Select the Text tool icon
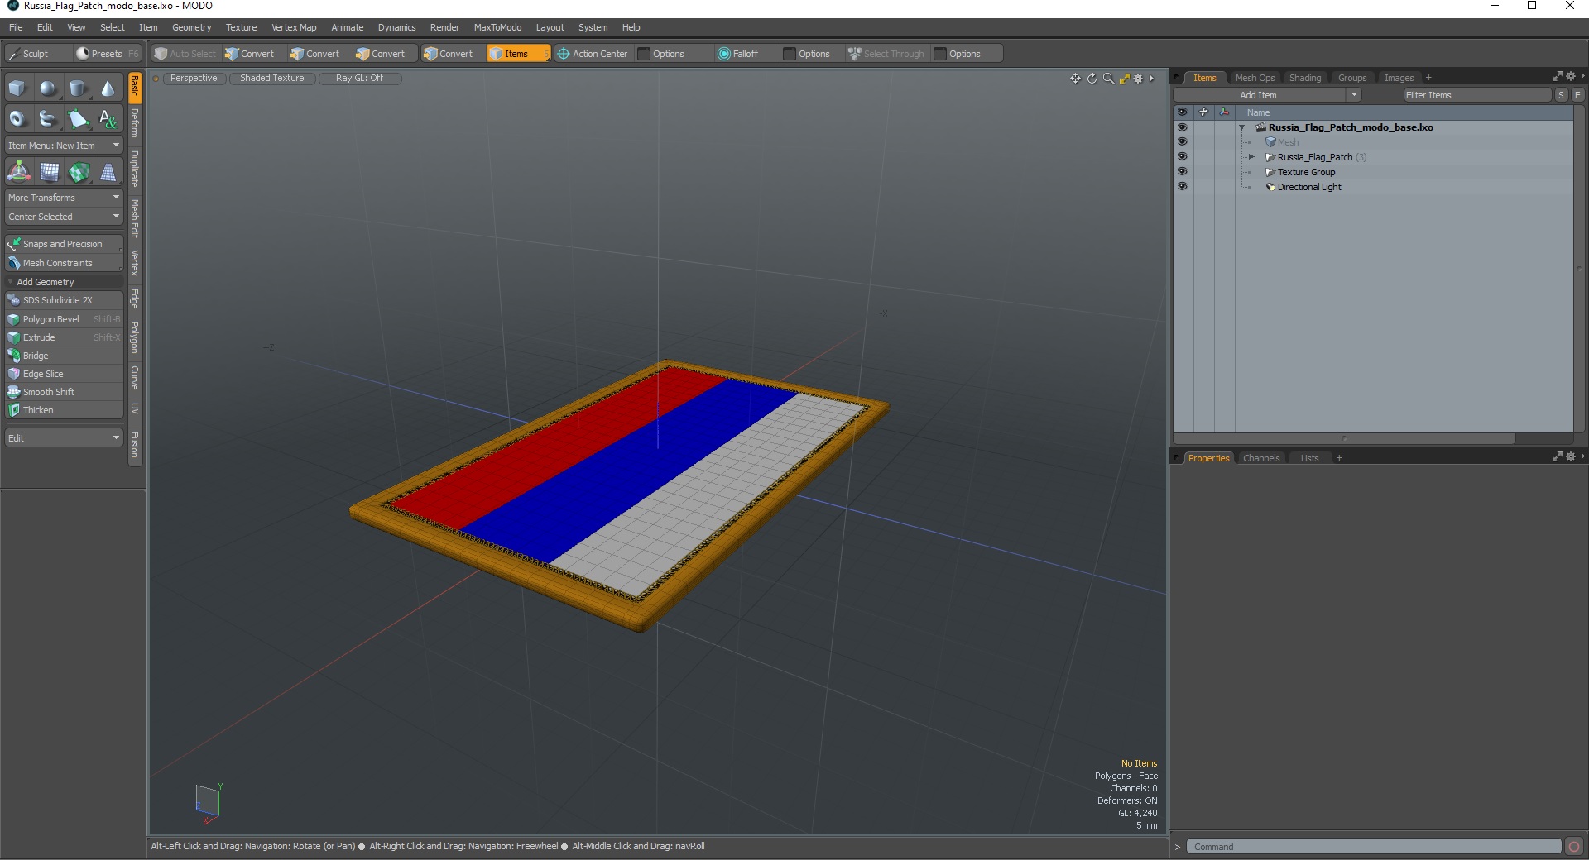The image size is (1589, 860). pyautogui.click(x=108, y=119)
